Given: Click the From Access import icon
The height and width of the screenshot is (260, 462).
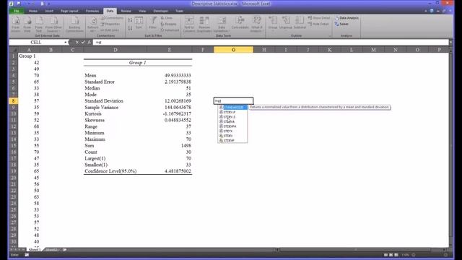Looking at the screenshot, I should point(16,25).
